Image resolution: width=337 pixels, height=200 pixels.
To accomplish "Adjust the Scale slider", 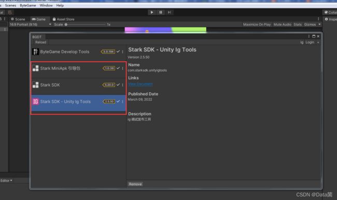I will pyautogui.click(x=86, y=24).
